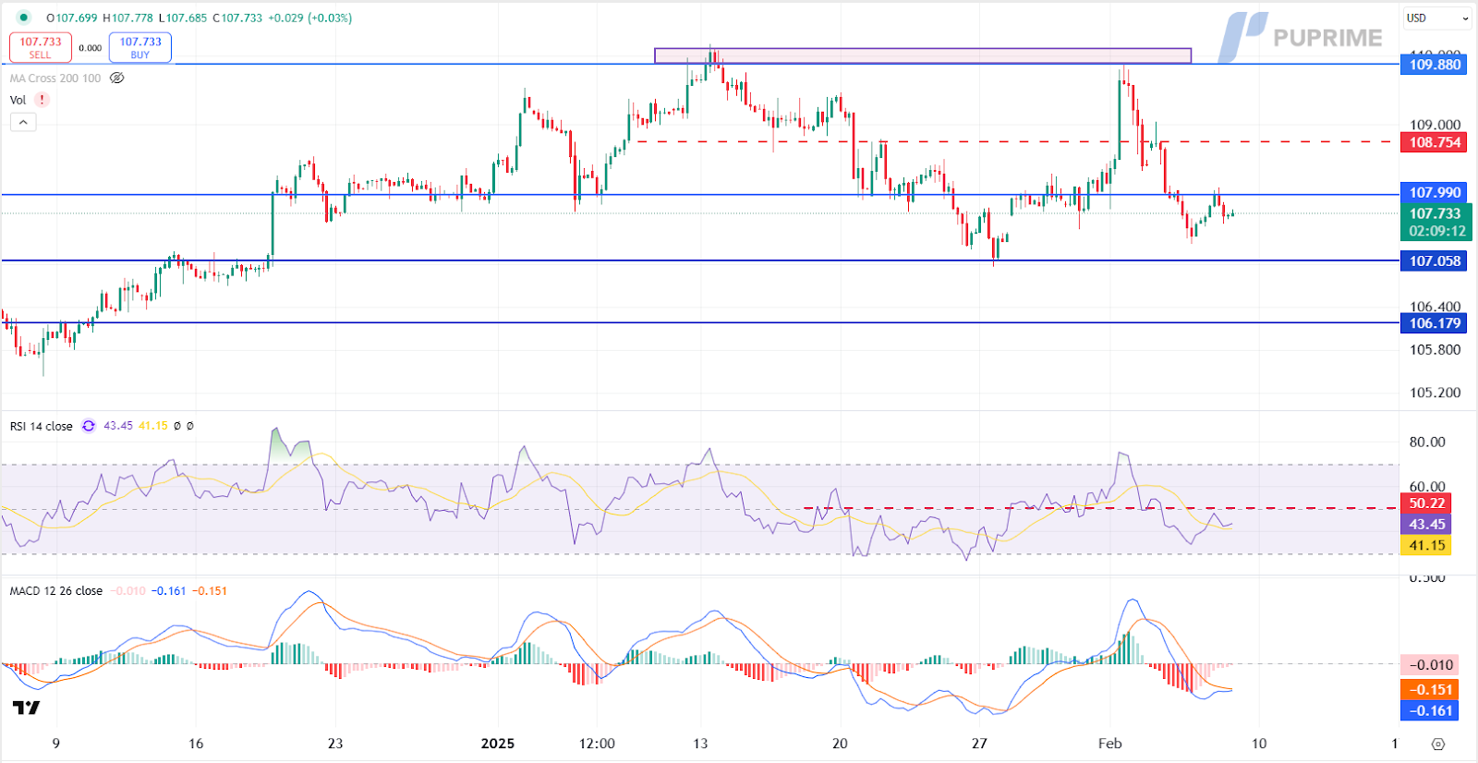Select the RSI 14 close legend
This screenshot has width=1478, height=763.
pos(42,426)
